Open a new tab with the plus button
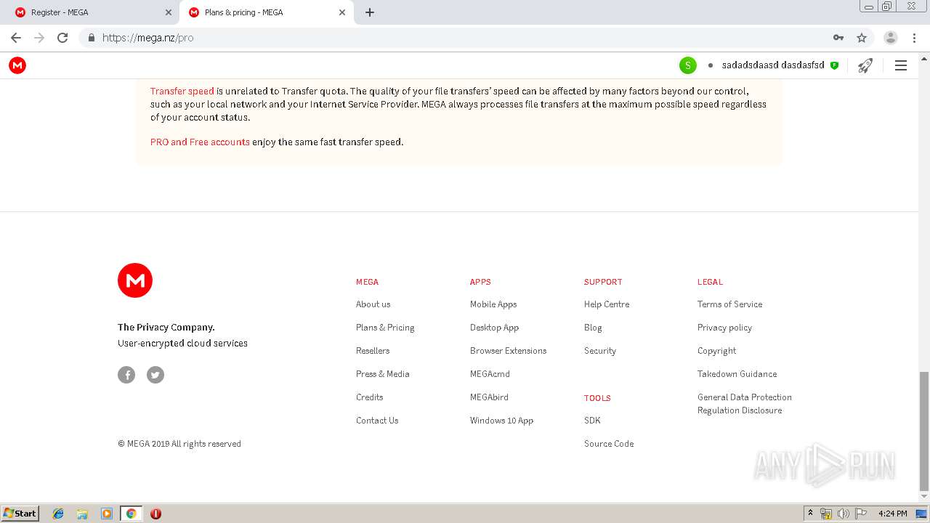 (x=369, y=12)
